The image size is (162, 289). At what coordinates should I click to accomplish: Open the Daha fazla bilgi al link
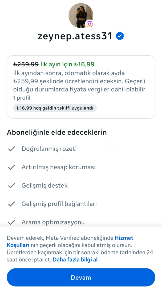tap(75, 259)
